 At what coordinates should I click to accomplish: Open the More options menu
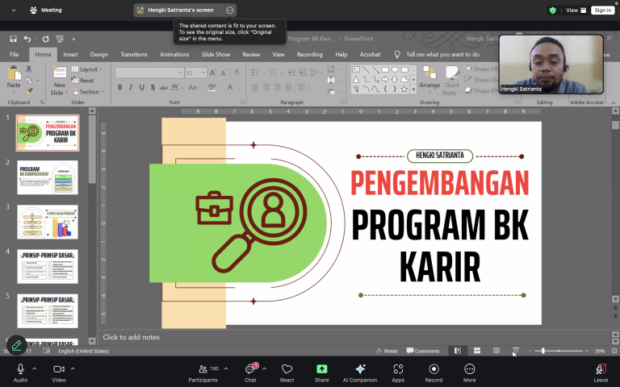coord(469,372)
